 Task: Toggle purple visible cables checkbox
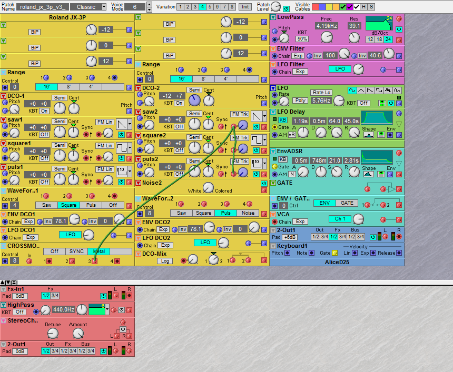coord(350,7)
